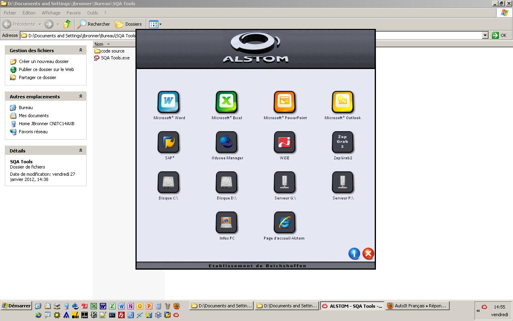The image size is (513, 321).
Task: Click the system tray clock 14:55
Action: pos(499,307)
